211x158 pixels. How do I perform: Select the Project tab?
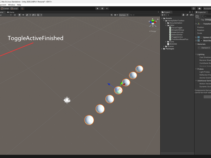tap(166, 12)
